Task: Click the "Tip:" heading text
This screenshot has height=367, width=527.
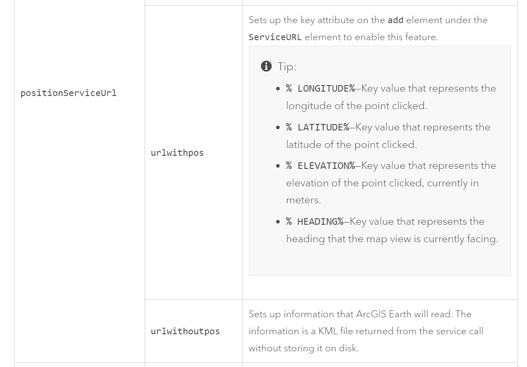Action: click(x=287, y=66)
